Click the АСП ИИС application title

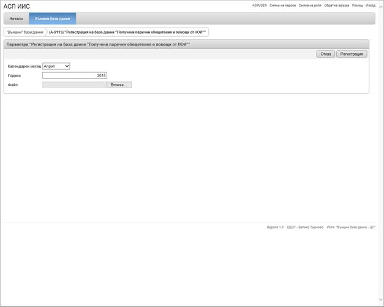click(17, 6)
